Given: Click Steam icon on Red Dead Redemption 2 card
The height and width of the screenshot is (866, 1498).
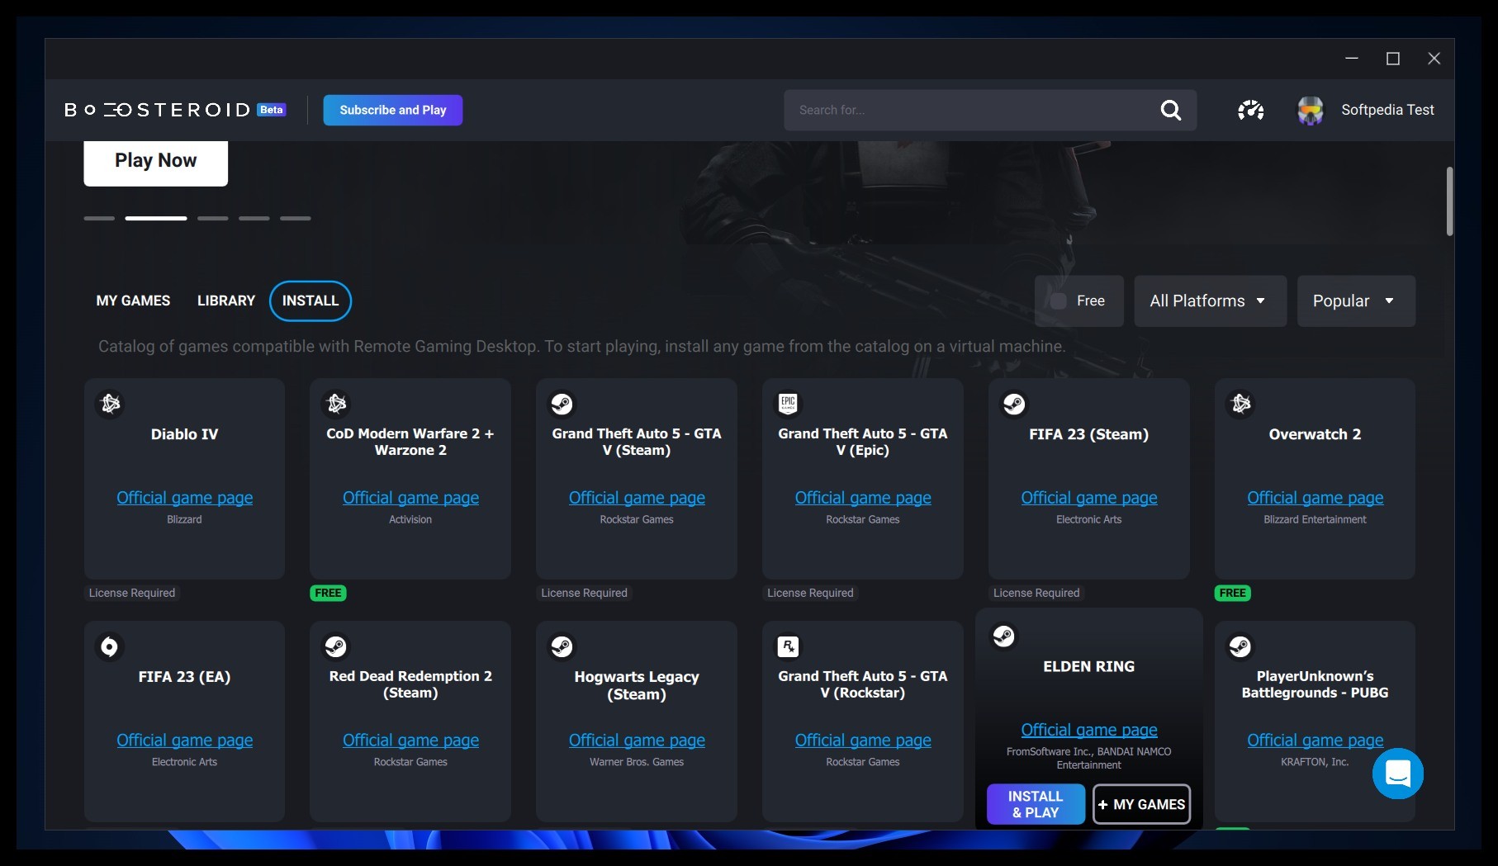Looking at the screenshot, I should tap(336, 646).
